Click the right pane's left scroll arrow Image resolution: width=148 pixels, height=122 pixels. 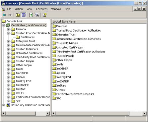point(53,113)
